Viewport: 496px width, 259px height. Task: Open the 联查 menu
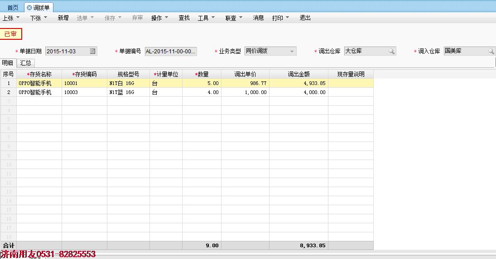pos(234,18)
